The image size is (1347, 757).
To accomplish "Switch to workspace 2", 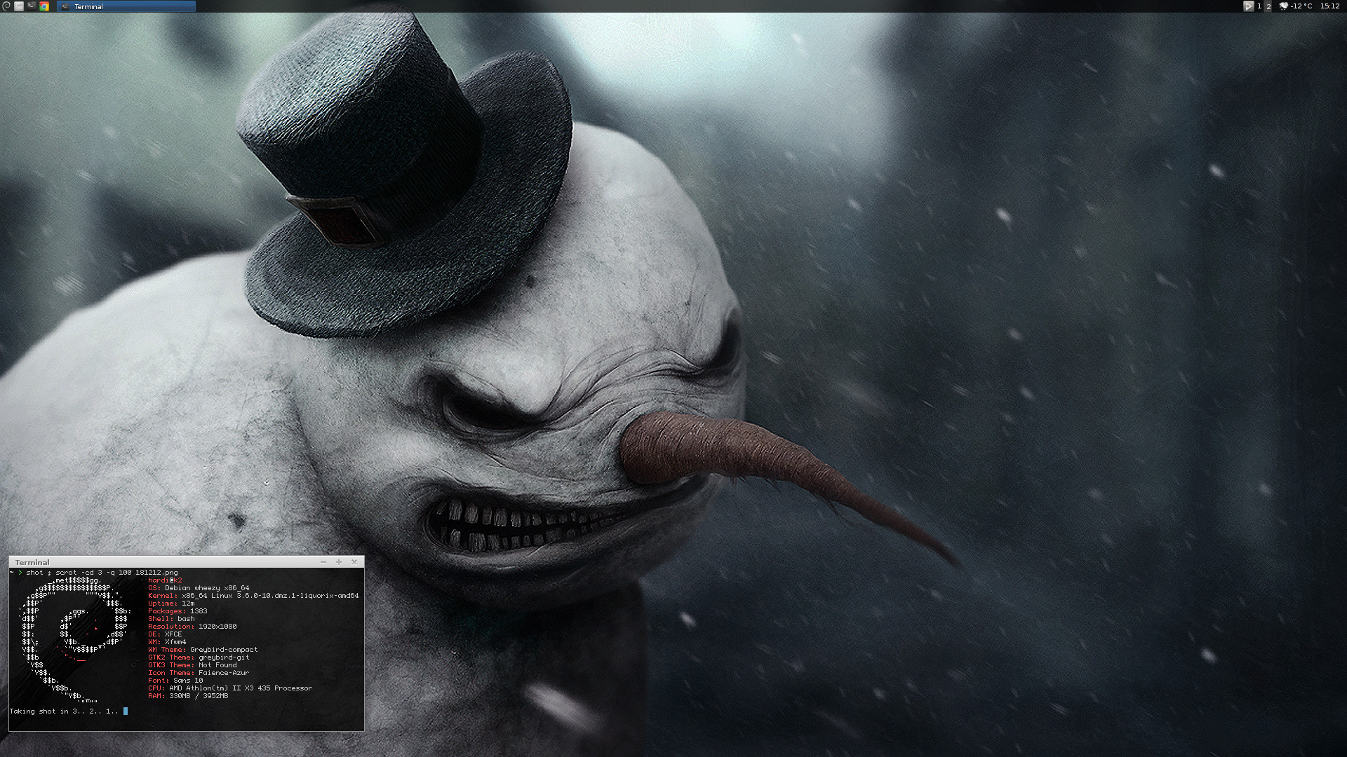I will [x=1268, y=6].
